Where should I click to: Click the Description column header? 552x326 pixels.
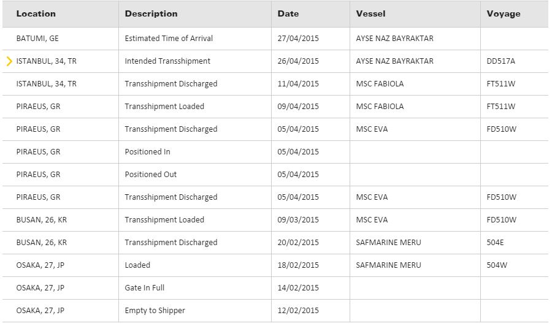pos(151,13)
